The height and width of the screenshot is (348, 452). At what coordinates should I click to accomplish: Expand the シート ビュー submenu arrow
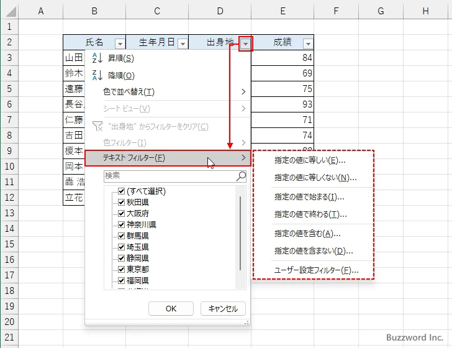[x=243, y=109]
